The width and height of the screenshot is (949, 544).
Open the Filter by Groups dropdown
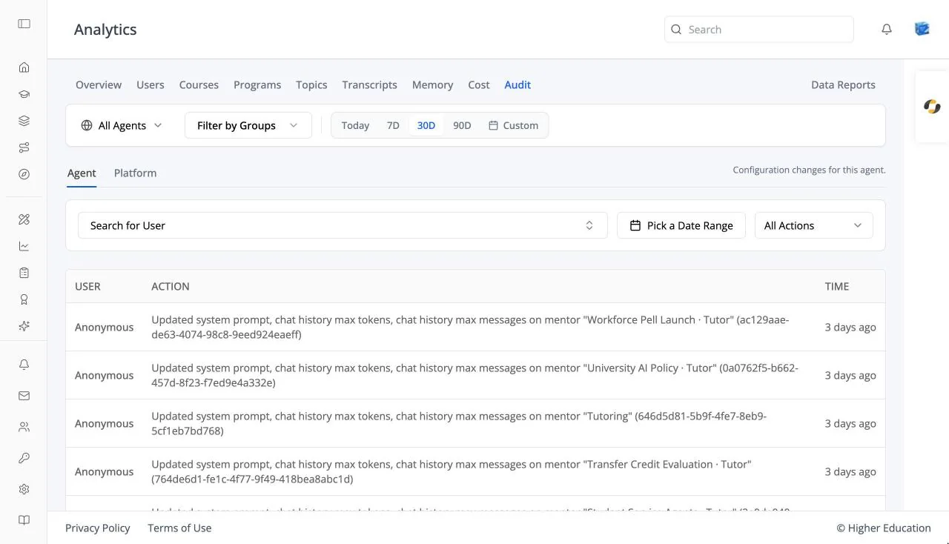(x=248, y=125)
